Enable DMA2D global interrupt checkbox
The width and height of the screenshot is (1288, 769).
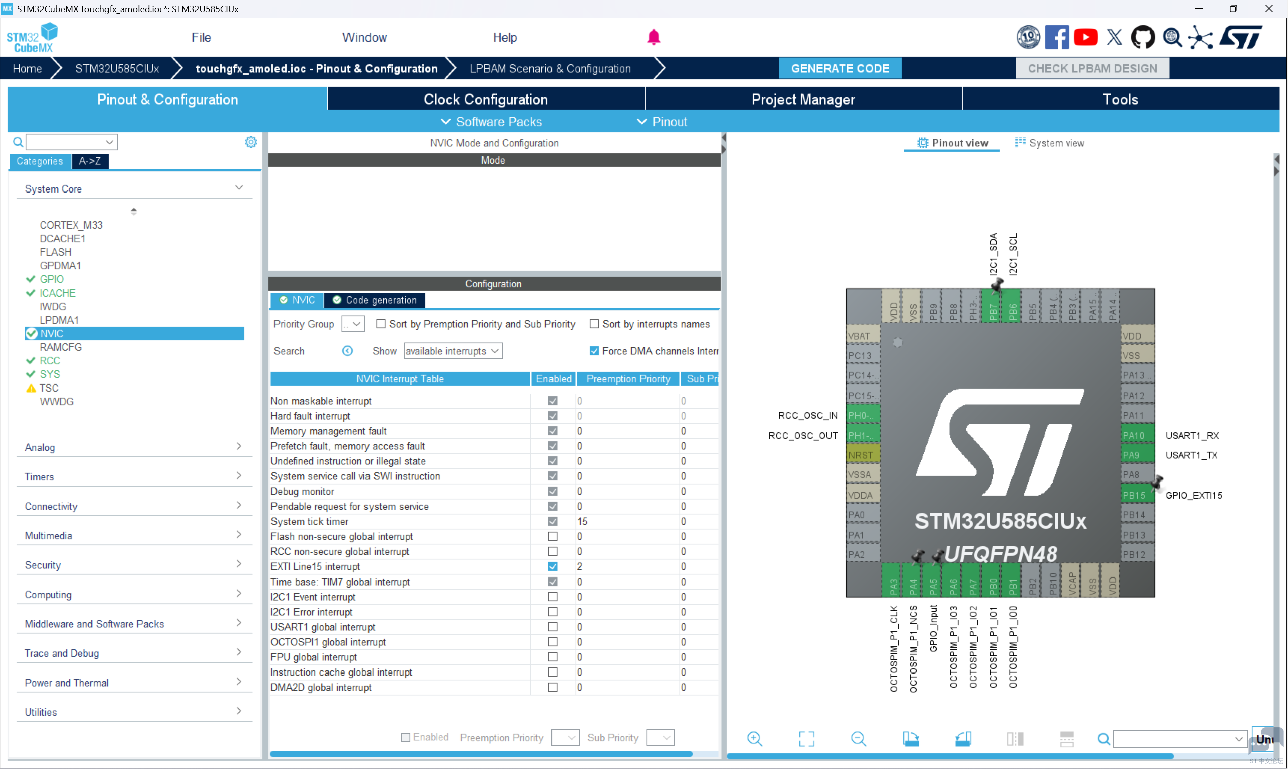click(553, 688)
